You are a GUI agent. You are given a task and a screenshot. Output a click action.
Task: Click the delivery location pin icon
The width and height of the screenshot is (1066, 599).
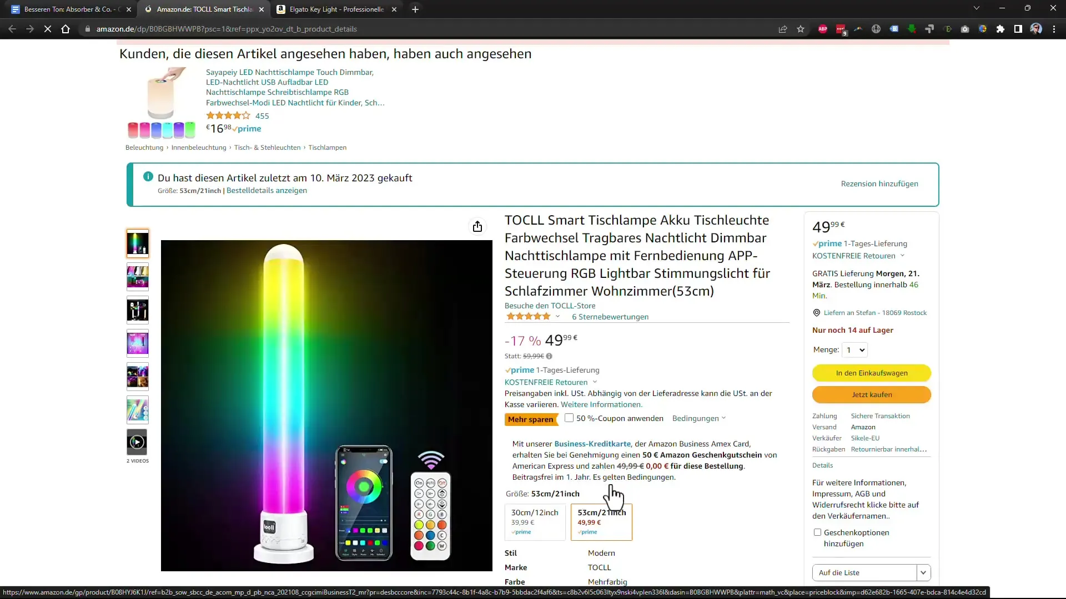817,313
